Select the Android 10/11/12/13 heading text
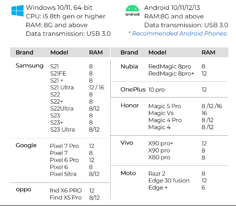This screenshot has height=206, width=236. point(172,7)
